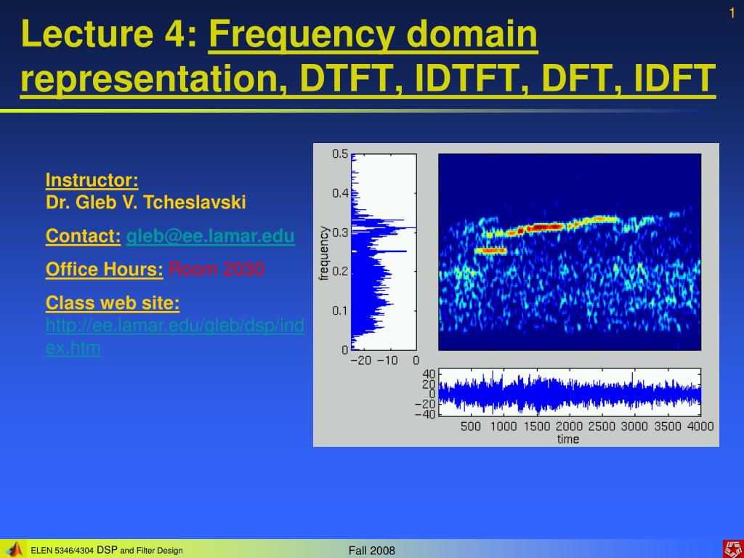Click the 'frequency' axis label

(323, 254)
